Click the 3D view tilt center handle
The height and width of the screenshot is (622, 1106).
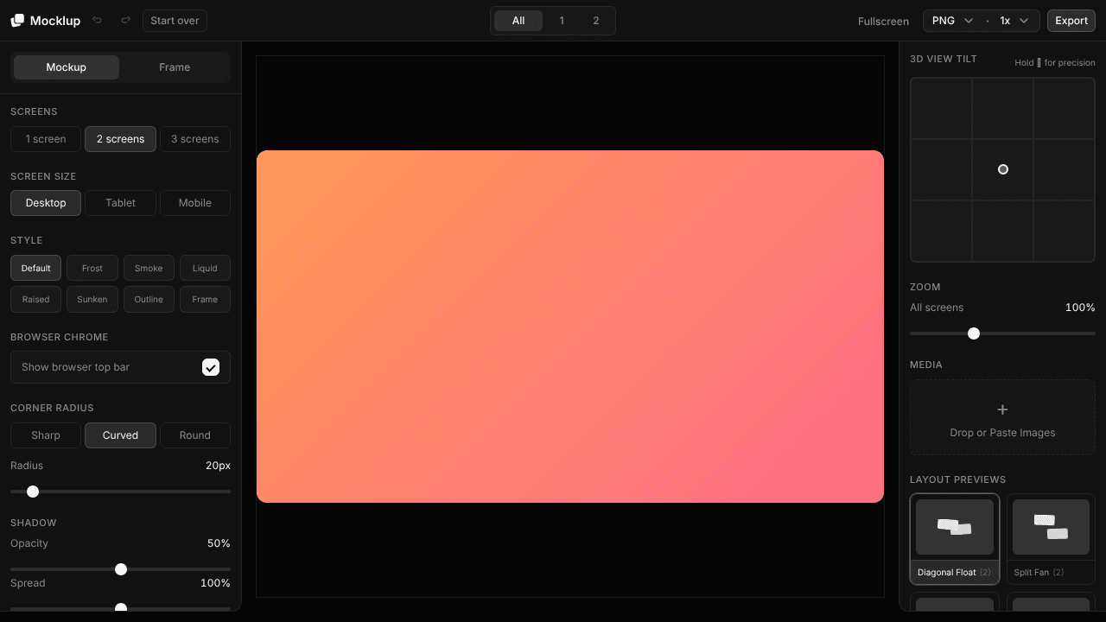click(1003, 169)
